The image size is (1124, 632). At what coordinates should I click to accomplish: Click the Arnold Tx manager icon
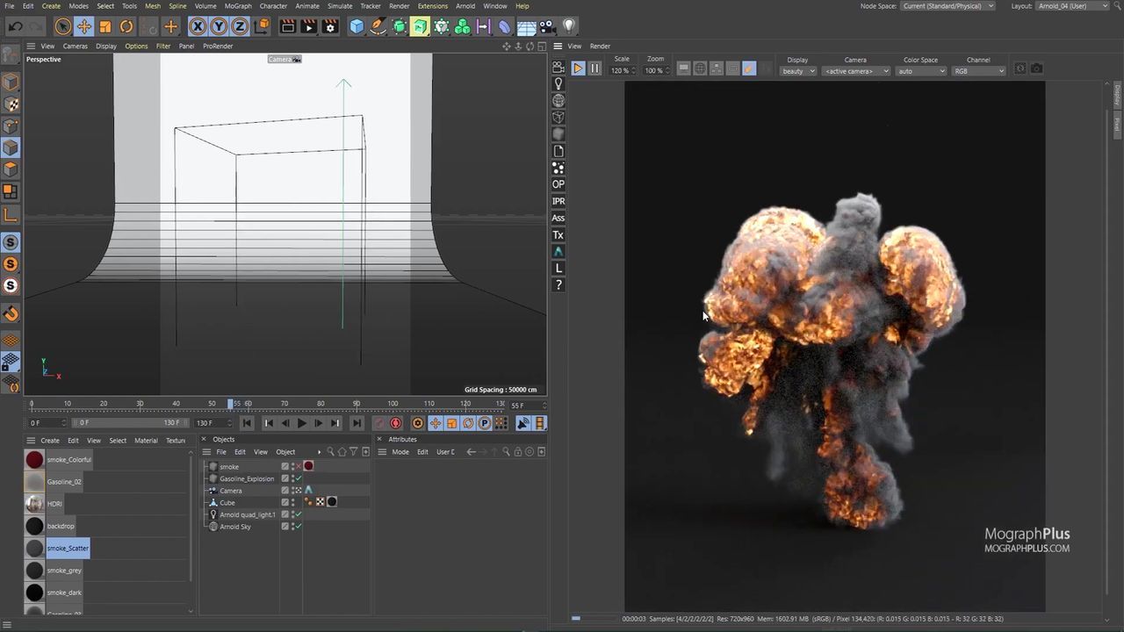click(558, 235)
